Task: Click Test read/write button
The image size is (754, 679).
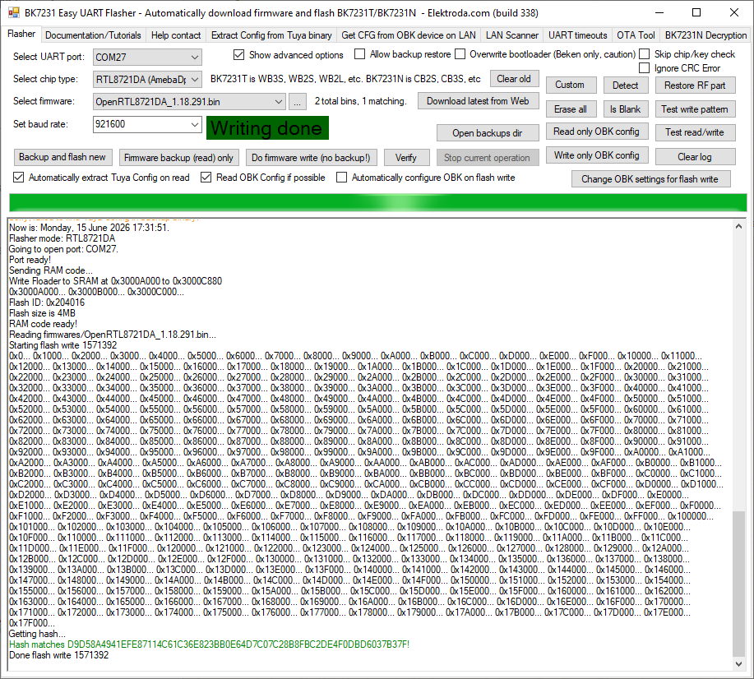Action: 695,132
